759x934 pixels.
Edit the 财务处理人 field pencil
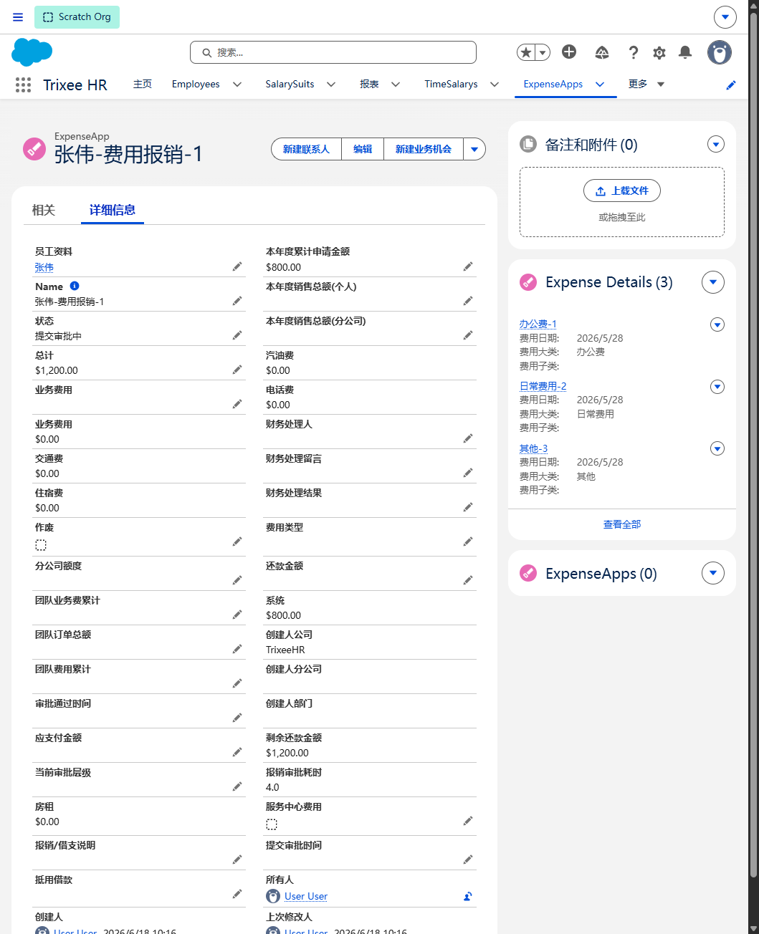point(468,438)
